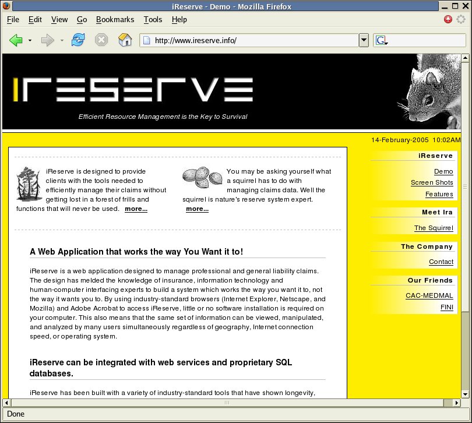Open the Features link
Viewport: 472px width, 423px height.
click(439, 194)
